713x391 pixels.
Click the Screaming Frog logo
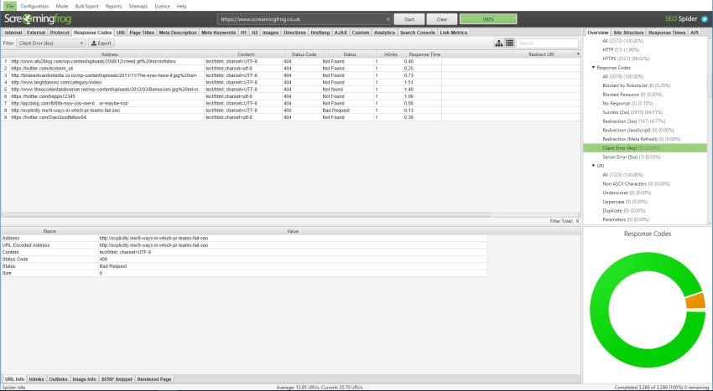coord(38,19)
